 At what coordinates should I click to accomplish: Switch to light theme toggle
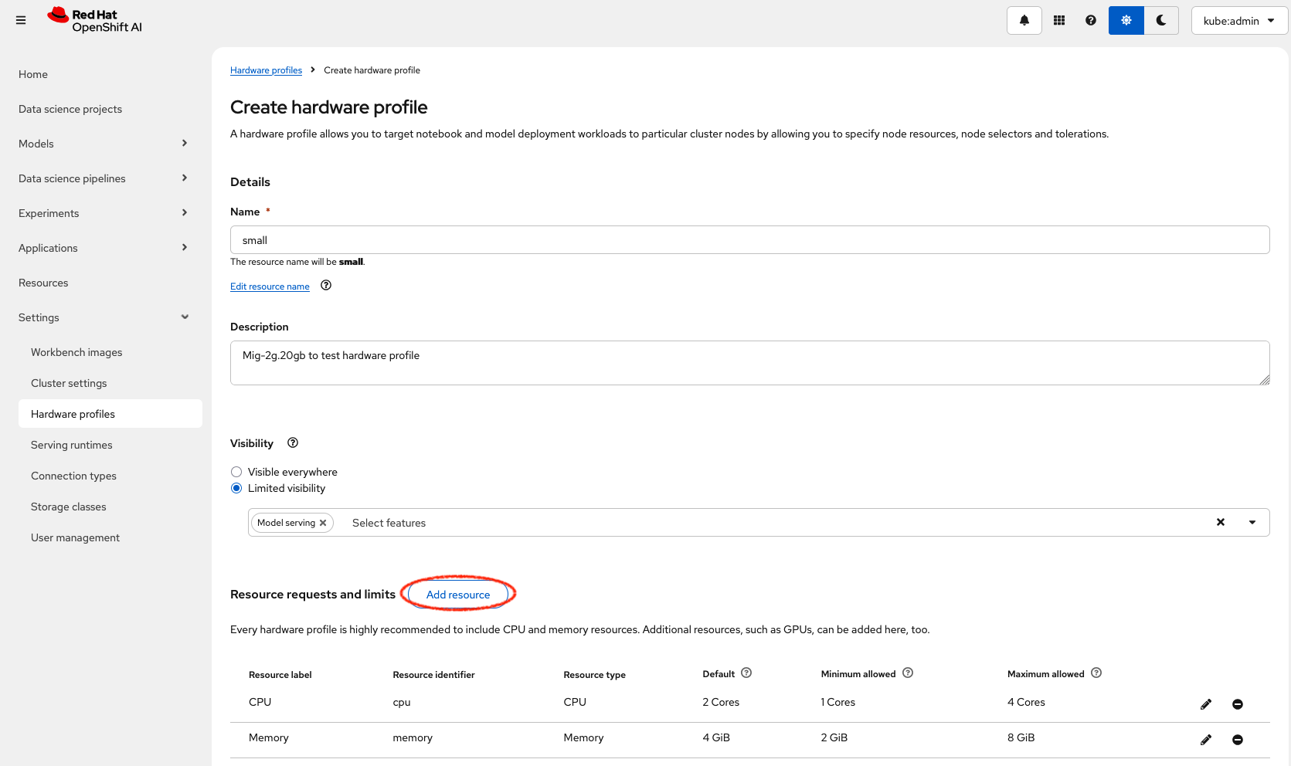tap(1126, 21)
